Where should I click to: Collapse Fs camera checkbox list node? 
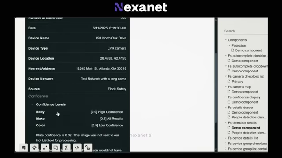tap(226, 76)
